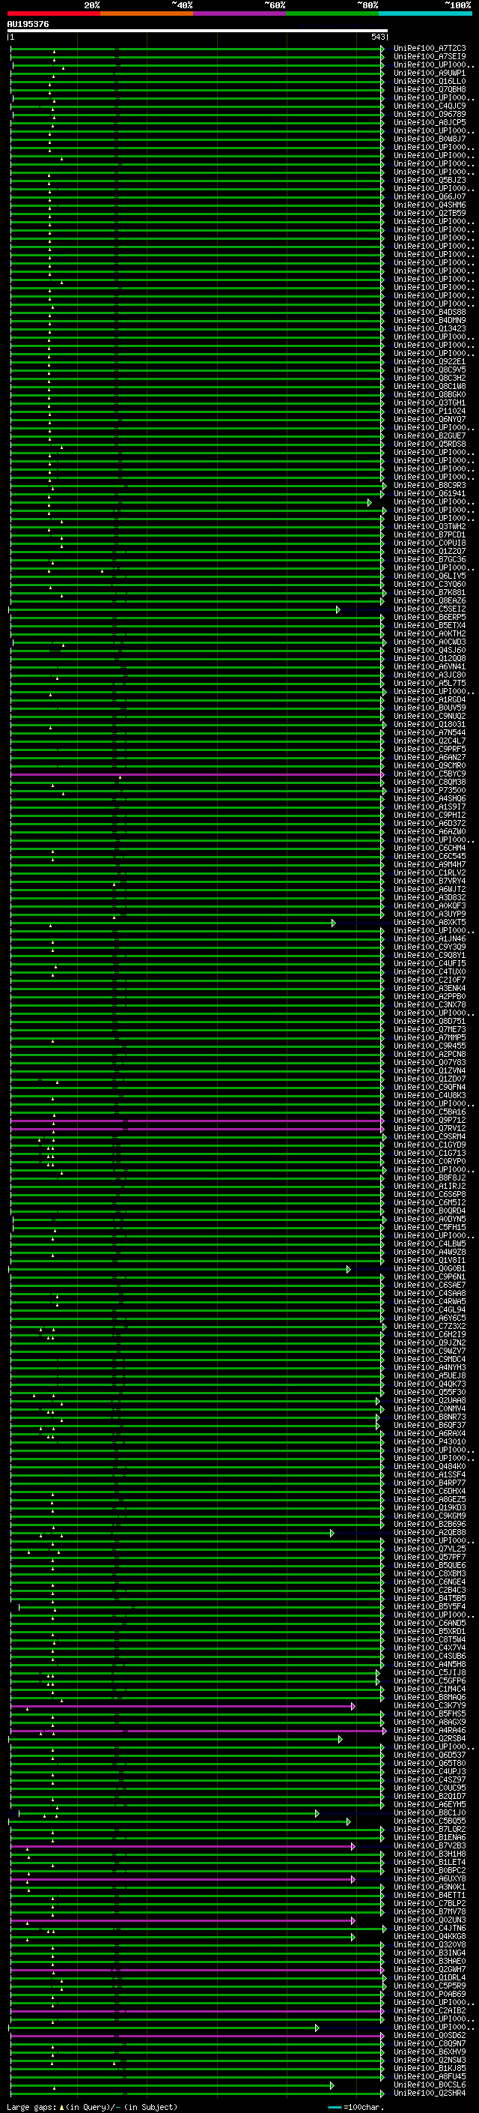This screenshot has height=2113, width=479.
Task: Open hit UniRef100_Q16LL0
Action: 430,81
